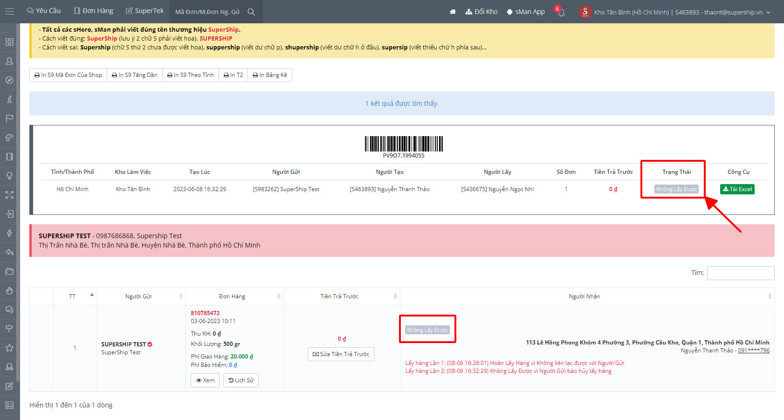
Task: Open the wallet icon in sidebar
Action: pyautogui.click(x=9, y=271)
